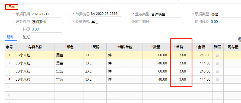
Task: Click size 2XL in row 1
Action: coord(95,55)
